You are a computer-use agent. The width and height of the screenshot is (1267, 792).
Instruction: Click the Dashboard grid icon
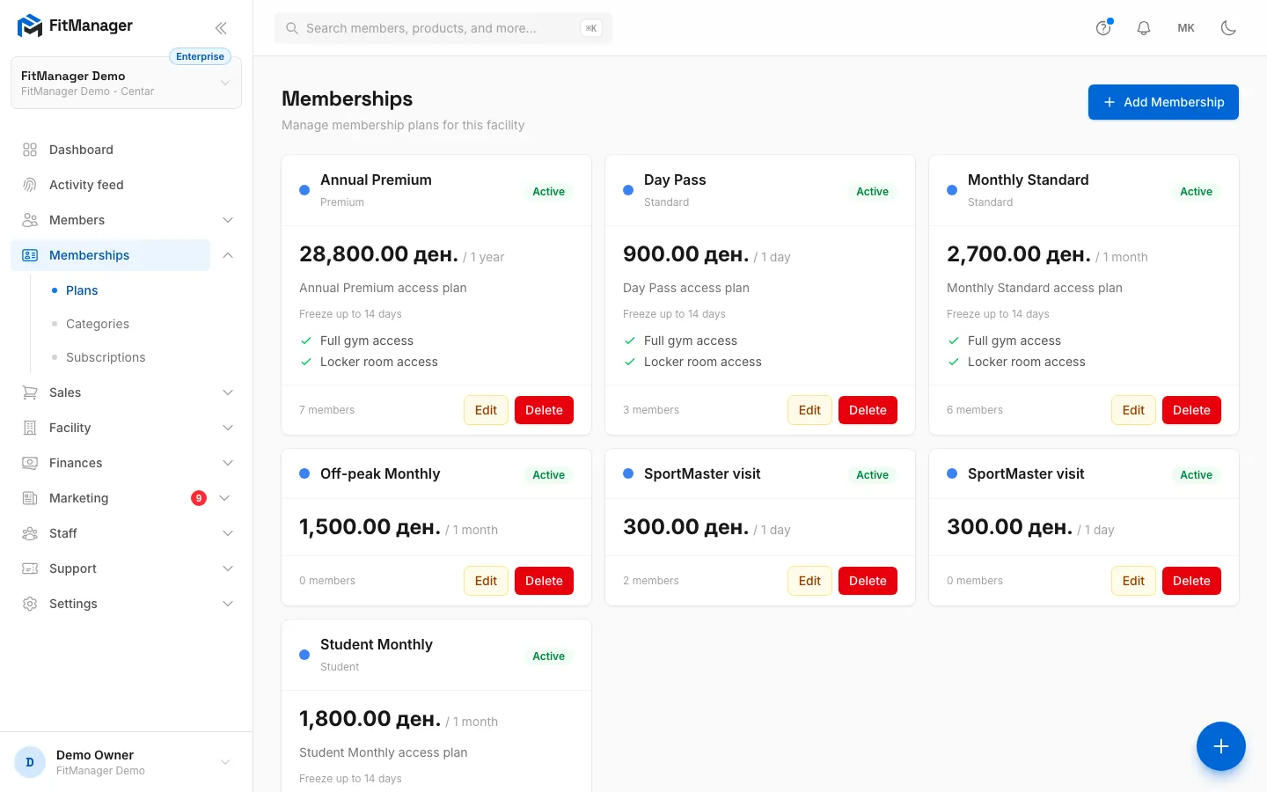(x=30, y=150)
